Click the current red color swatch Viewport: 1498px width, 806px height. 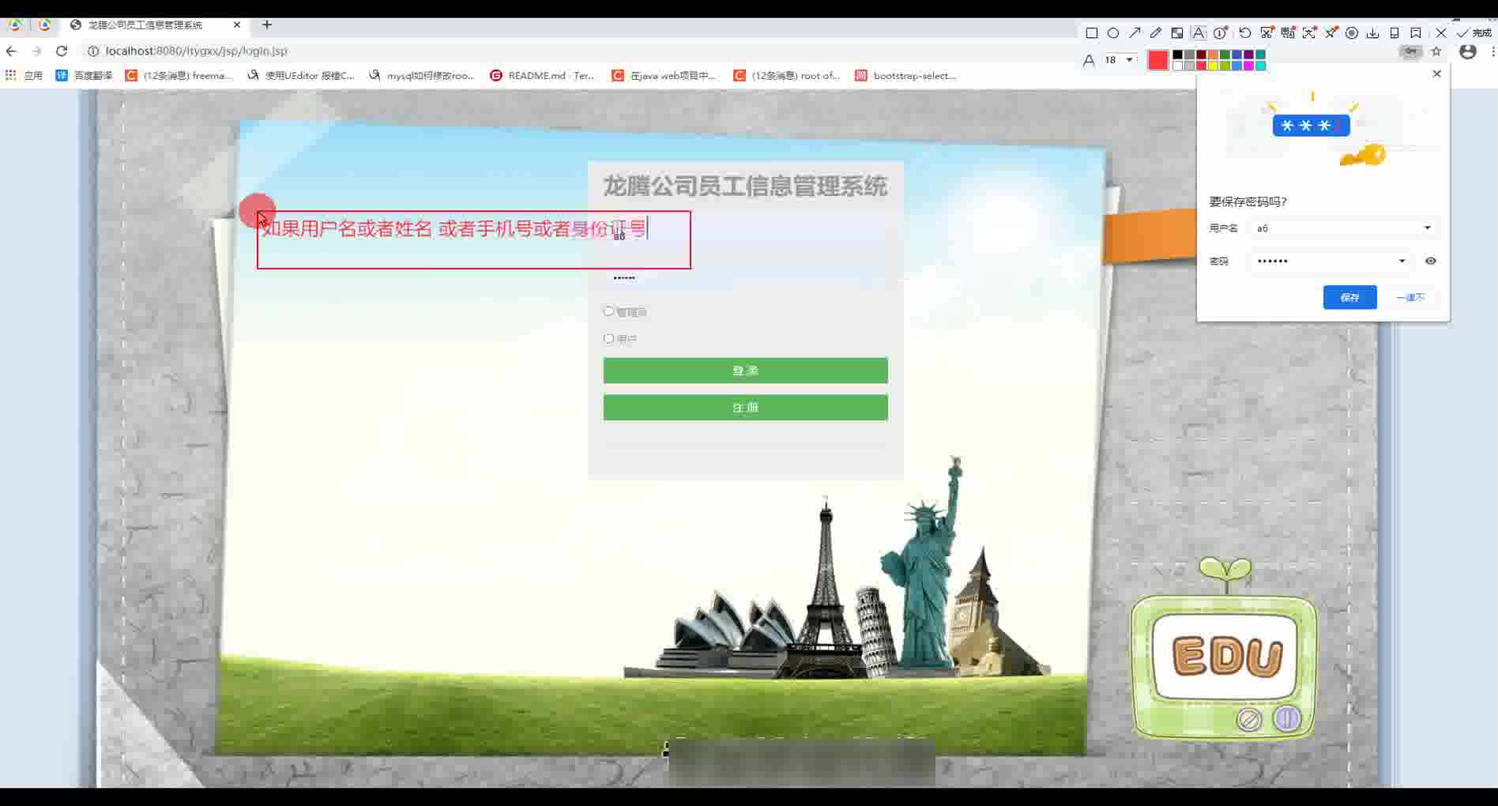[x=1158, y=60]
